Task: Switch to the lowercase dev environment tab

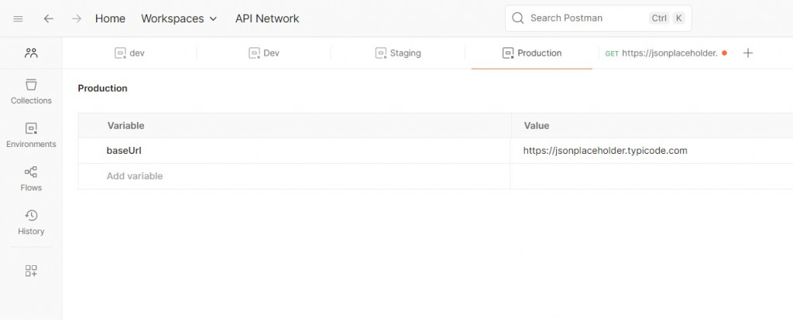Action: coord(130,53)
